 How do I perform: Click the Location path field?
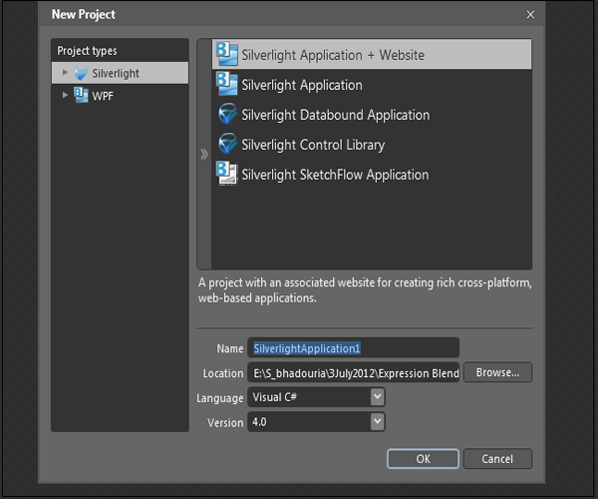pyautogui.click(x=354, y=373)
